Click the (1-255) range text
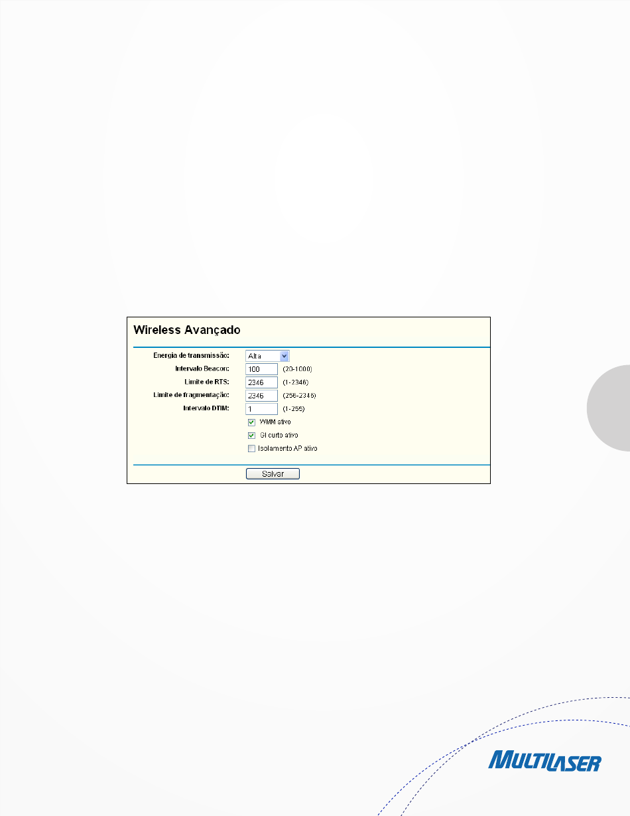 click(x=294, y=409)
